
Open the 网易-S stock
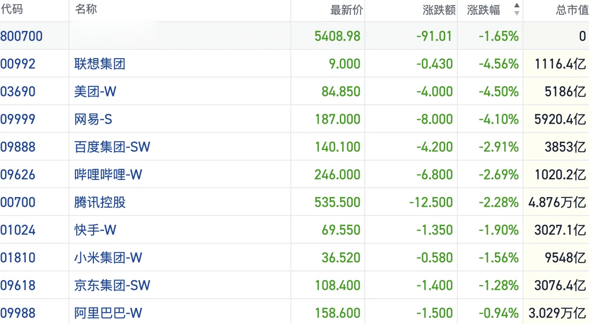[93, 119]
